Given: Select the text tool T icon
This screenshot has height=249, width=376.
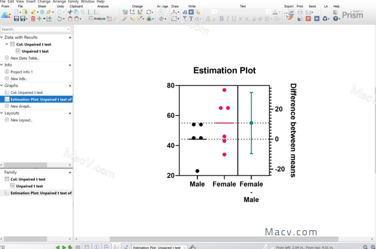Looking at the screenshot, I should point(185,19).
